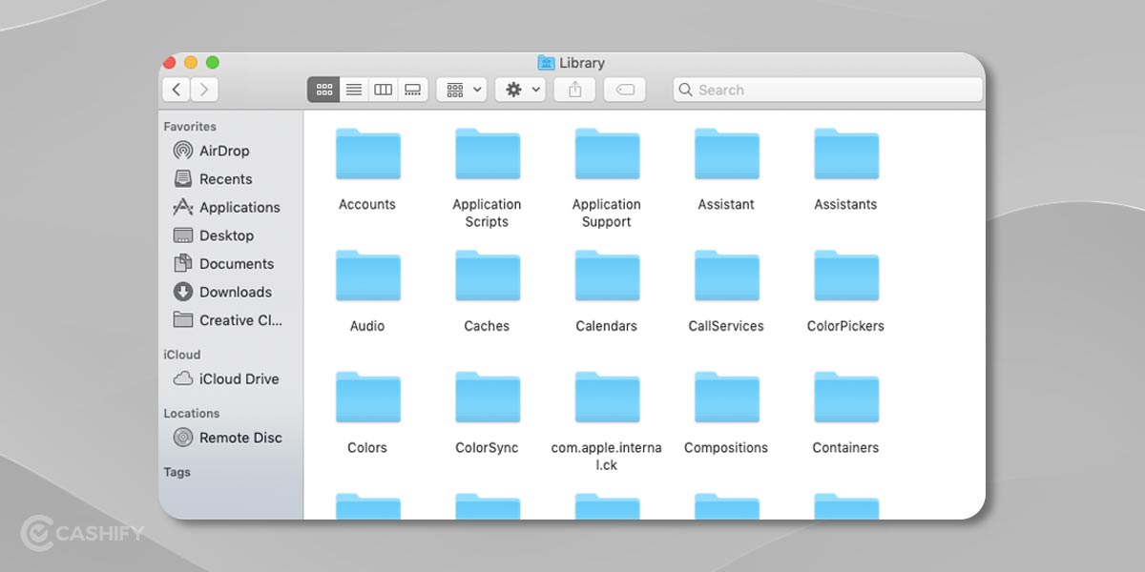
Task: Click the forward navigation arrow
Action: click(204, 89)
